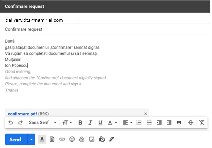Open the Sans Serif font dropdown
The width and height of the screenshot is (212, 148).
(x=43, y=122)
